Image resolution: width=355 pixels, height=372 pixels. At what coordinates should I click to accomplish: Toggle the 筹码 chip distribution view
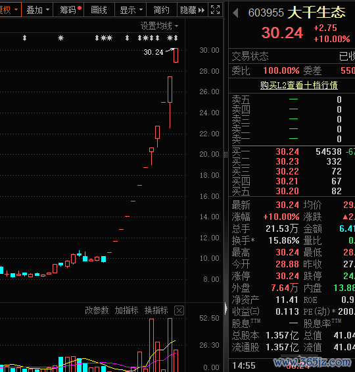68,10
